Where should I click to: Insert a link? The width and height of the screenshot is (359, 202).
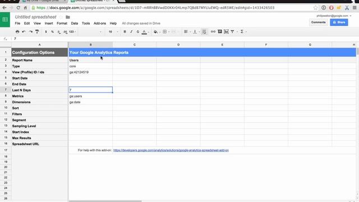(x=213, y=31)
